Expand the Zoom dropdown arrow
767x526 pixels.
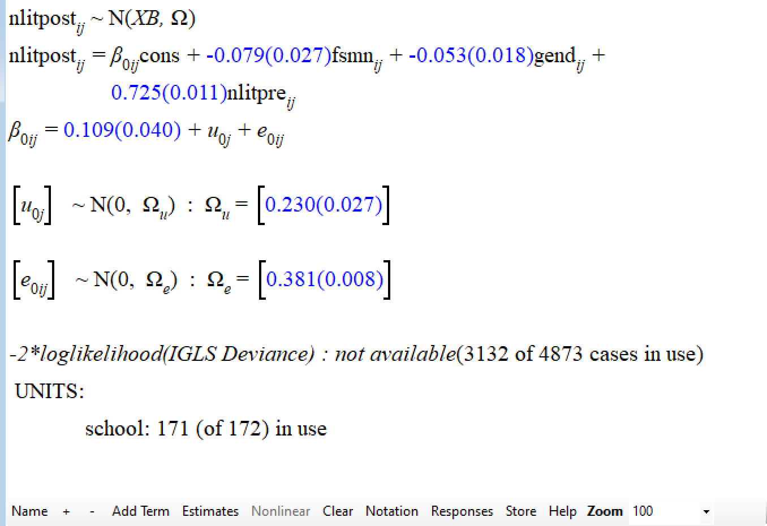tap(705, 512)
